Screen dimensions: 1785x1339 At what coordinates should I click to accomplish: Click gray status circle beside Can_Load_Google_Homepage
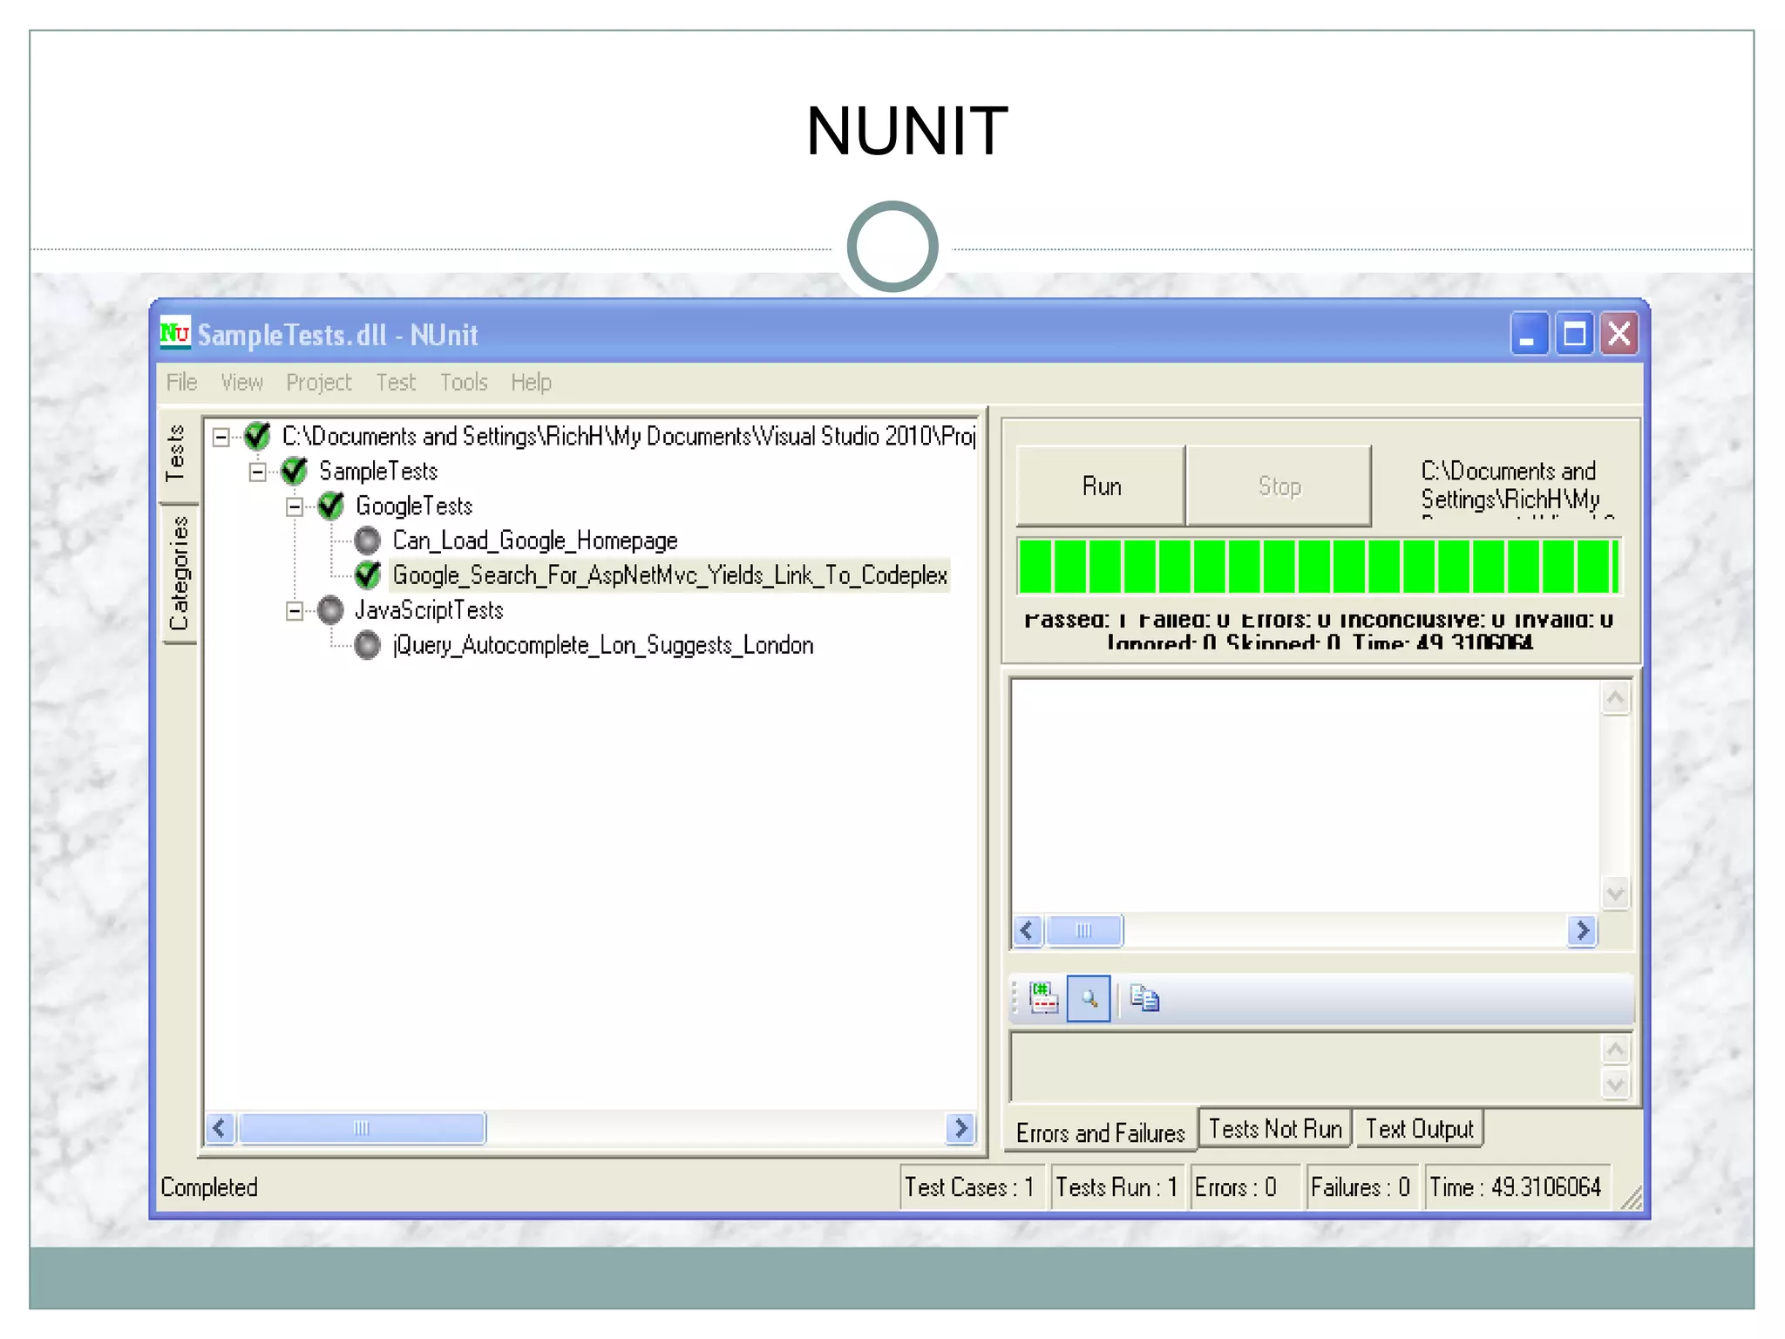(x=368, y=540)
